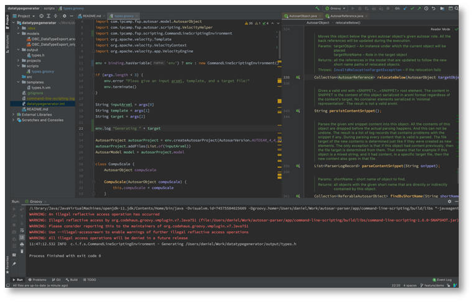Open the Run tool window button

(18, 280)
